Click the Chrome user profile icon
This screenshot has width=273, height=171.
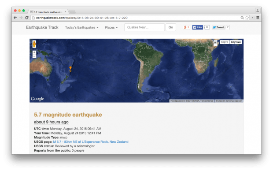click(x=258, y=11)
